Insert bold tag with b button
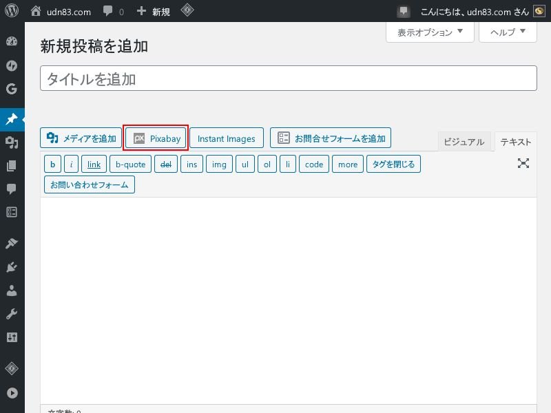This screenshot has width=551, height=413. tap(53, 164)
